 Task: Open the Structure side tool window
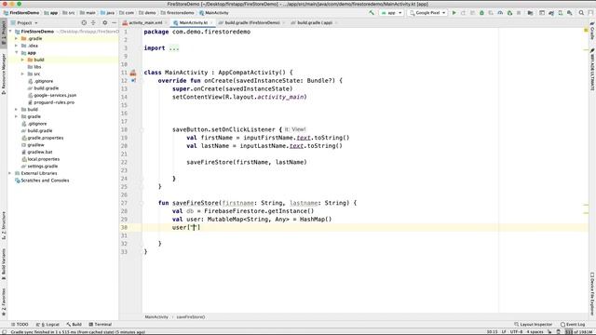pos(4,225)
